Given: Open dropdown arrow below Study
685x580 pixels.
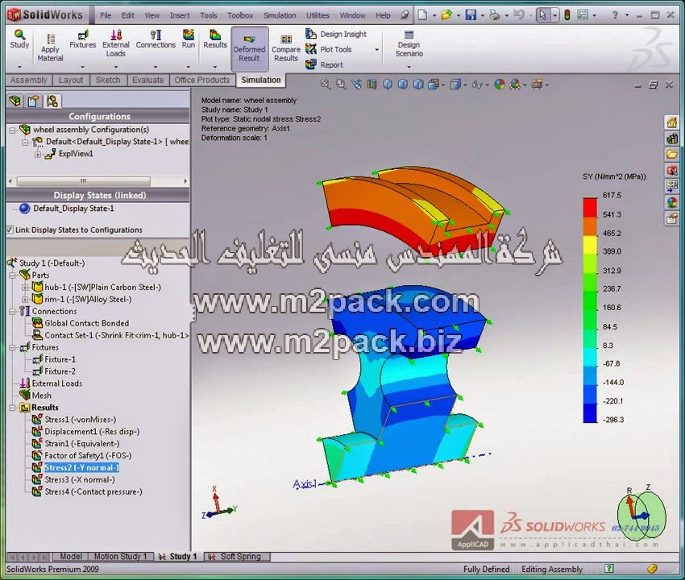Looking at the screenshot, I should click(x=19, y=67).
